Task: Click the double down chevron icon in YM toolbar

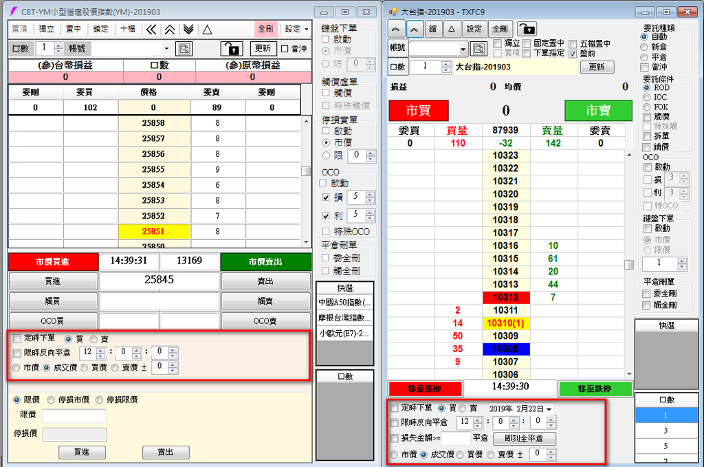Action: pyautogui.click(x=188, y=30)
